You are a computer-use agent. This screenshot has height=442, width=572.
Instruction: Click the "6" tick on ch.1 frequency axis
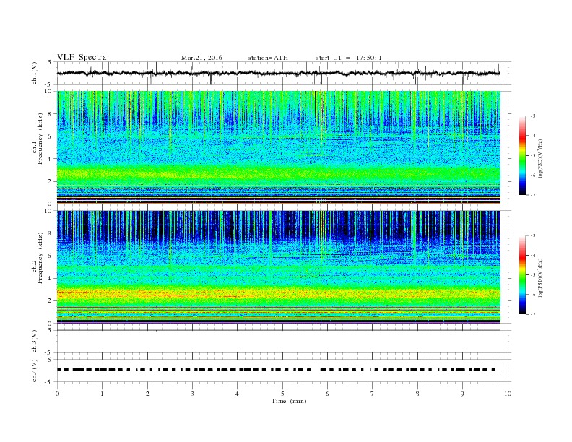[51, 136]
